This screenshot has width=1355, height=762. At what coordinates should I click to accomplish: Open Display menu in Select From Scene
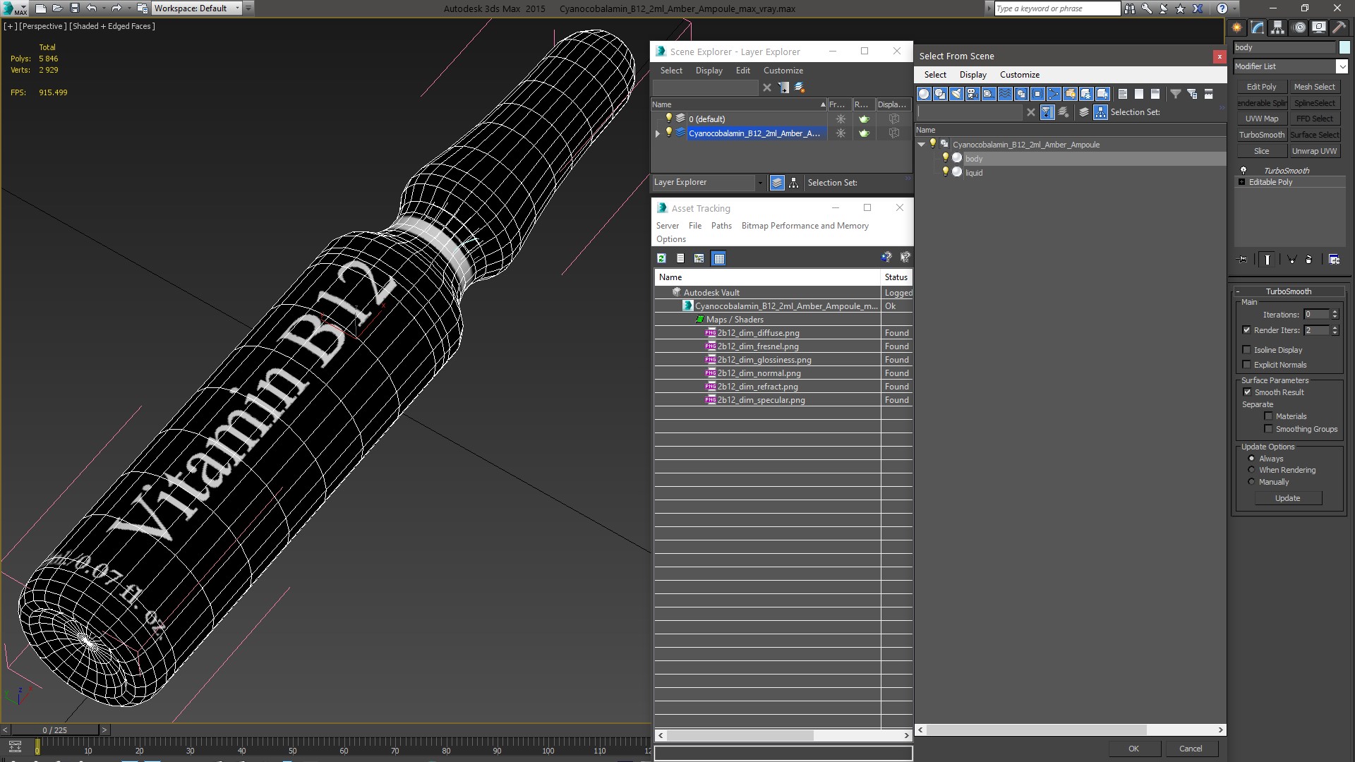coord(972,75)
